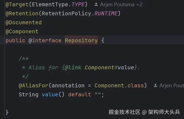Open the truncated Arjen Pout author hint
The width and height of the screenshot is (184, 119).
pyautogui.click(x=169, y=85)
